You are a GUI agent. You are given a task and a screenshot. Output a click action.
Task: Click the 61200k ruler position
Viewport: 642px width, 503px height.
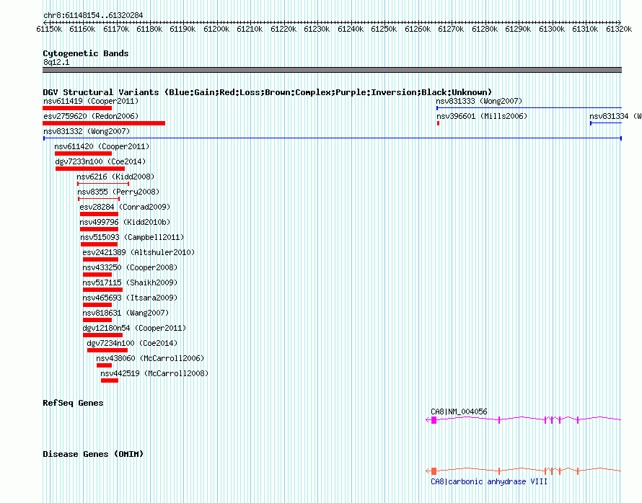tap(216, 29)
